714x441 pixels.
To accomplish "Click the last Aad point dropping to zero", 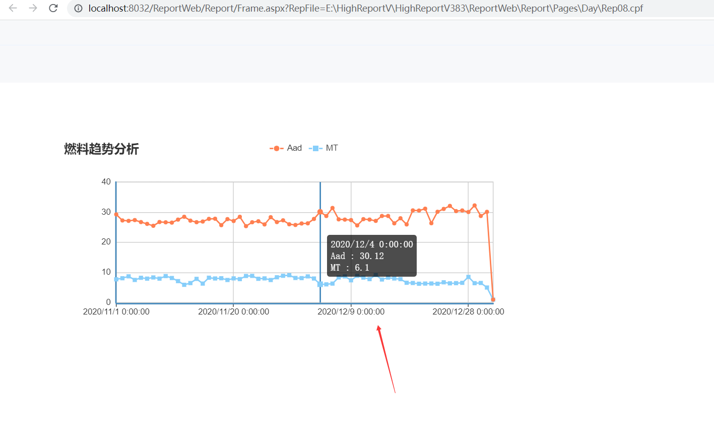I will [x=493, y=300].
